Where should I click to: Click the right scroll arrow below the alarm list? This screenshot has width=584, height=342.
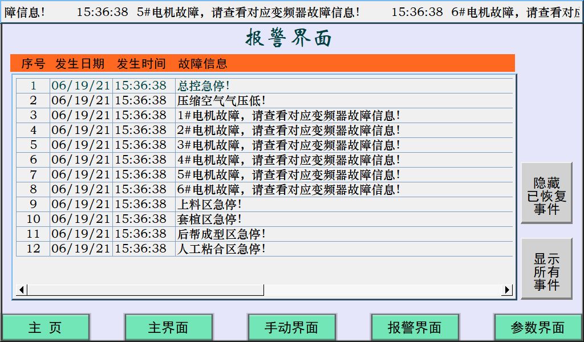tap(506, 290)
